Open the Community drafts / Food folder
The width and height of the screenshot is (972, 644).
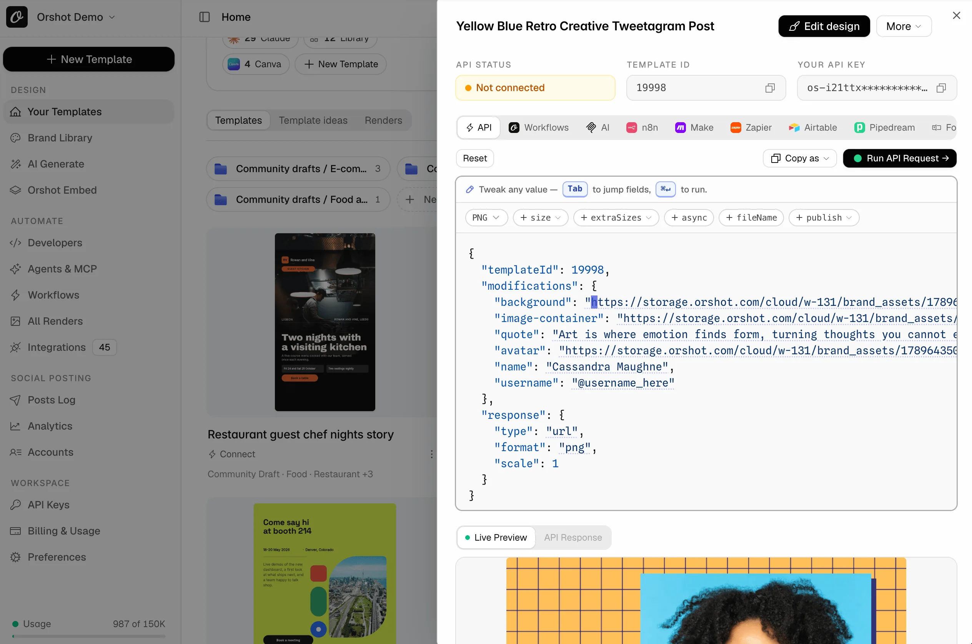point(298,199)
